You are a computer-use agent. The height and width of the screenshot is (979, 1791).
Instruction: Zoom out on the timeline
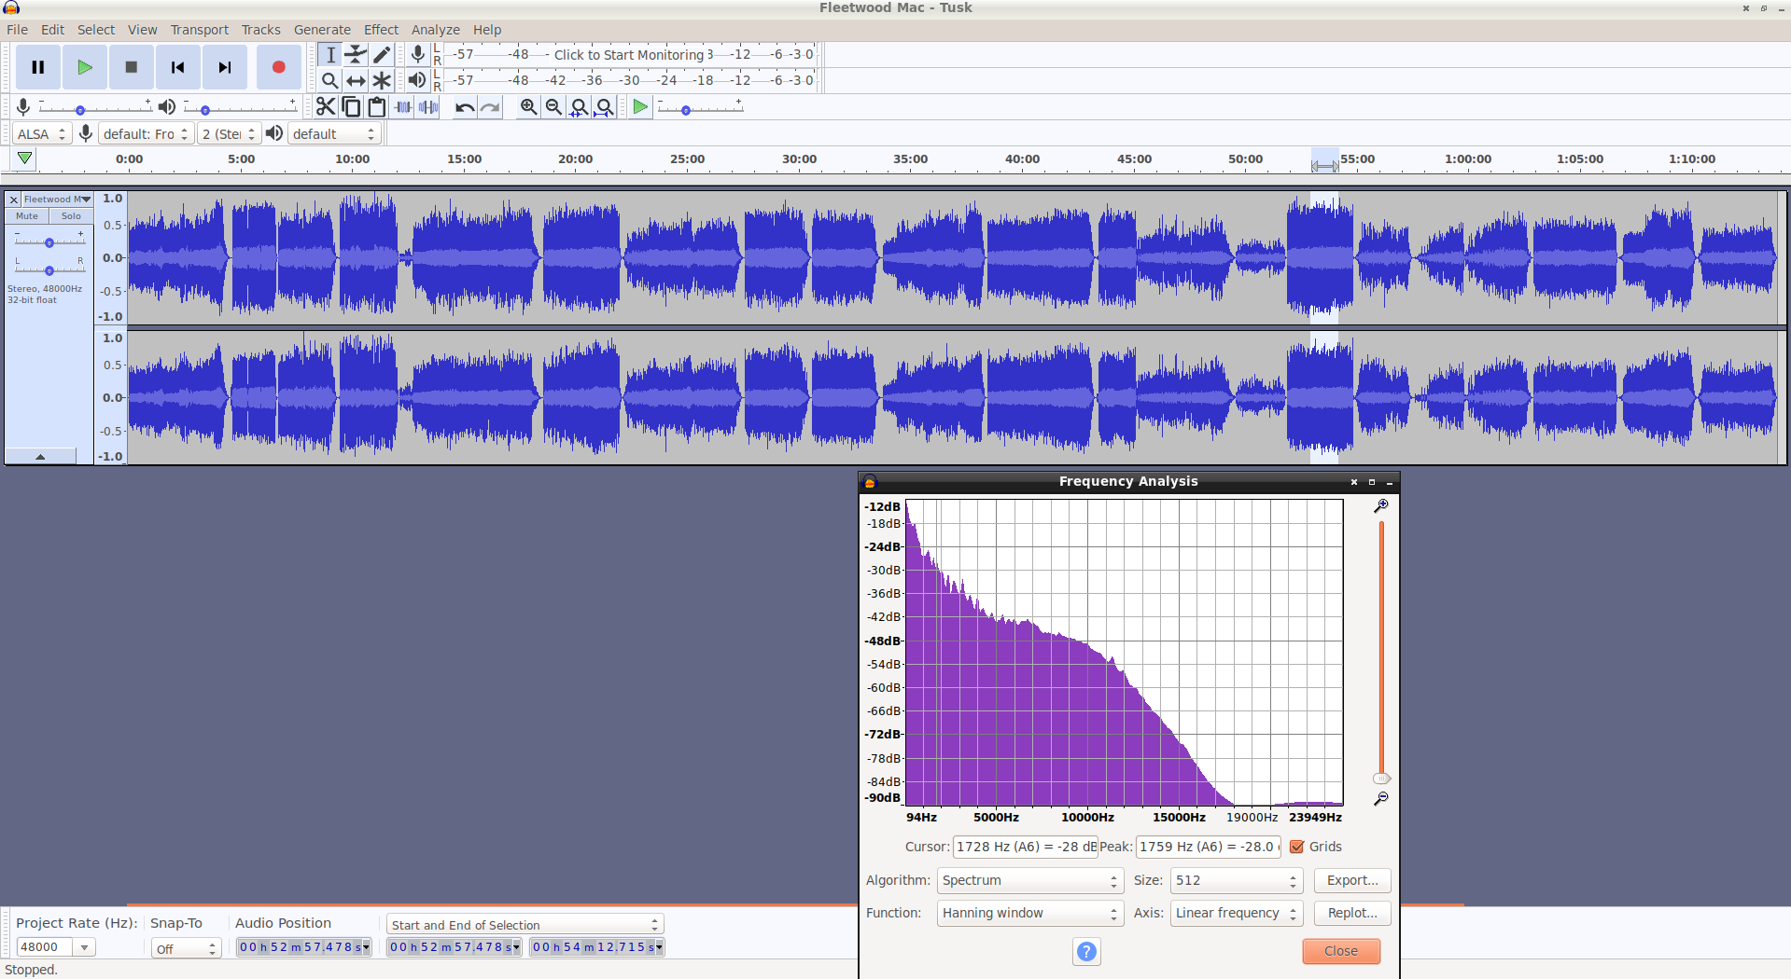pyautogui.click(x=553, y=107)
